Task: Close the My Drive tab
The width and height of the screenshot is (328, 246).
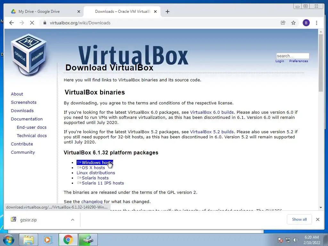Action: (x=79, y=12)
